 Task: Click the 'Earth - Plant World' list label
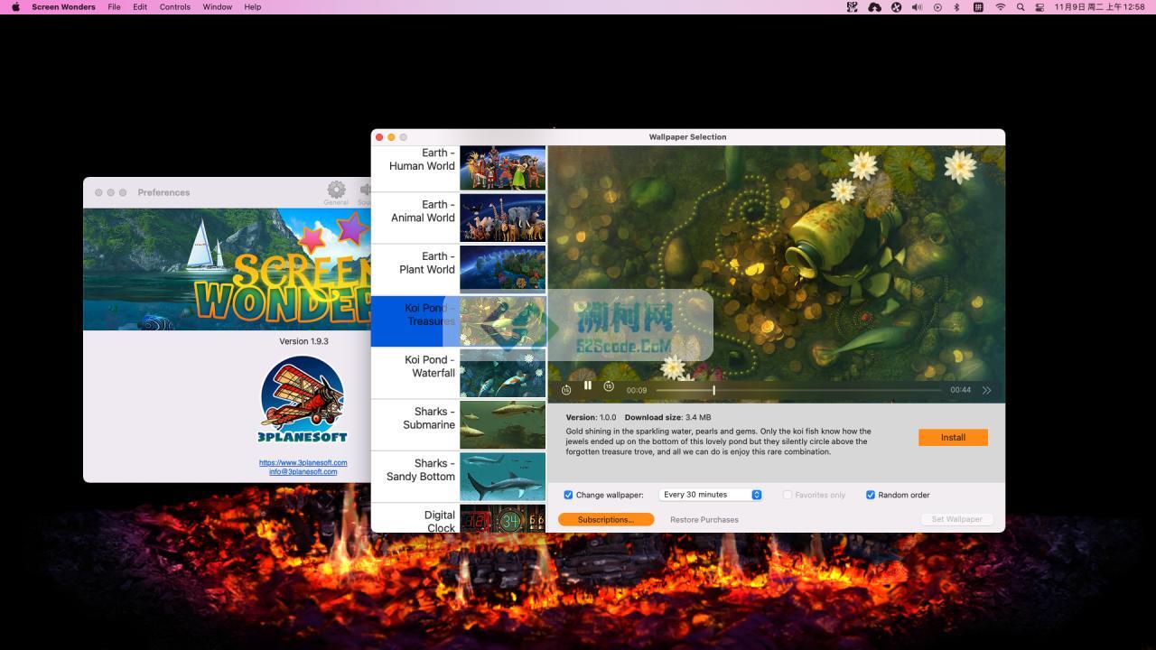point(427,263)
